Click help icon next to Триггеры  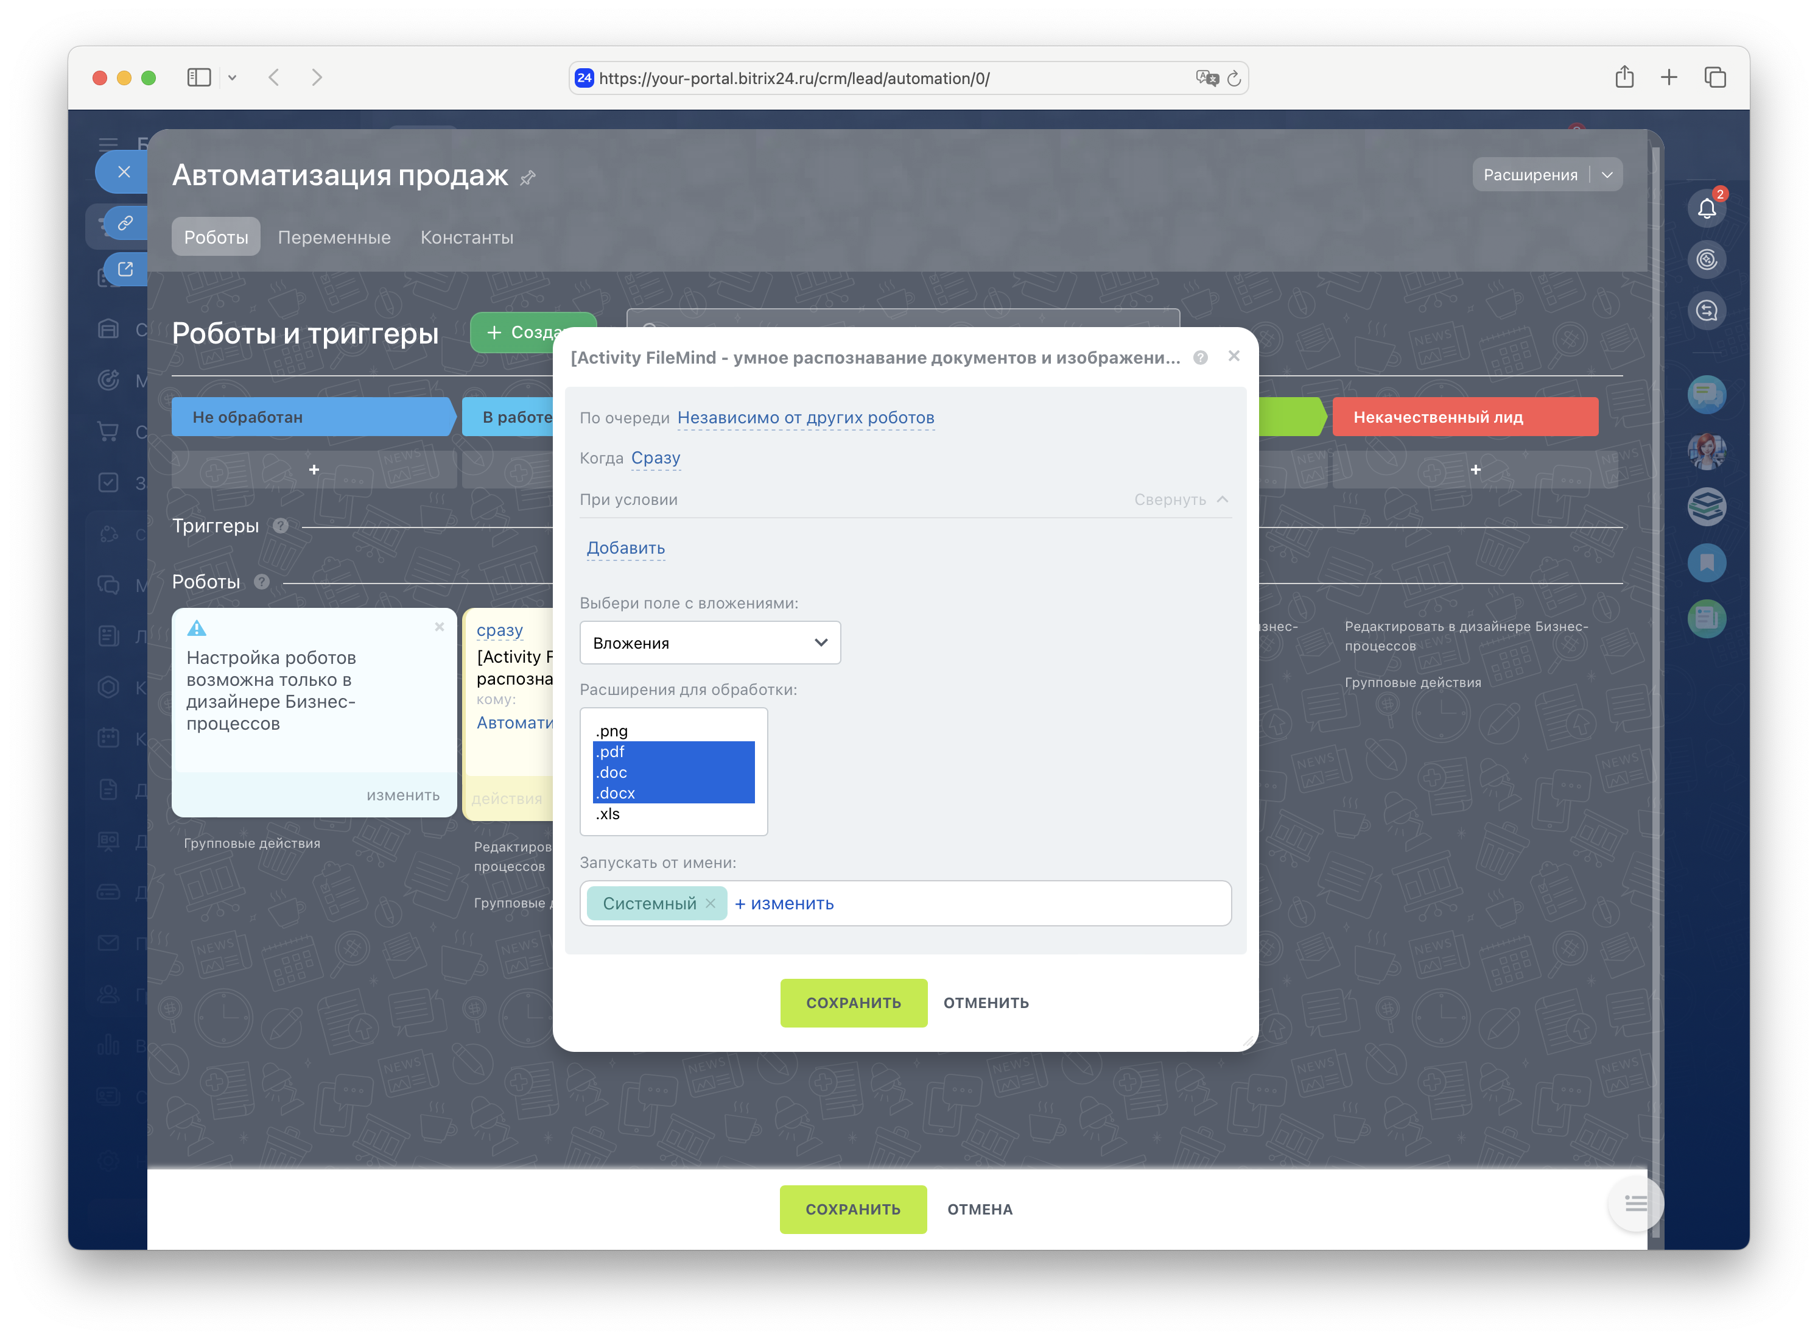[x=281, y=526]
